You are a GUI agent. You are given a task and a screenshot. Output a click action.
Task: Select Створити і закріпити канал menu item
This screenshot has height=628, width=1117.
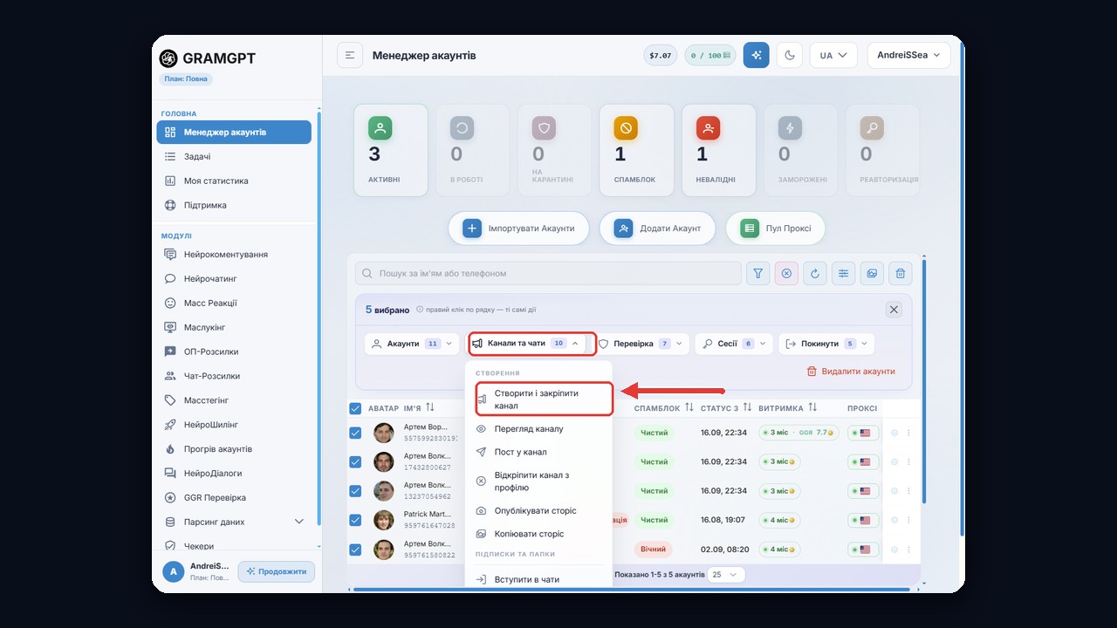(x=545, y=399)
